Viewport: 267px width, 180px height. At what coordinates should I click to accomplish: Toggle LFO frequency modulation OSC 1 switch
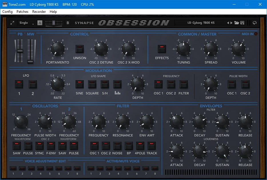click(158, 84)
